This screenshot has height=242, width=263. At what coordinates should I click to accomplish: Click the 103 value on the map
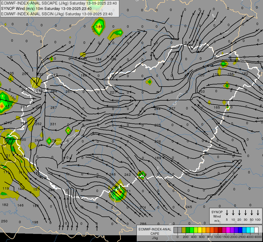tap(201, 91)
